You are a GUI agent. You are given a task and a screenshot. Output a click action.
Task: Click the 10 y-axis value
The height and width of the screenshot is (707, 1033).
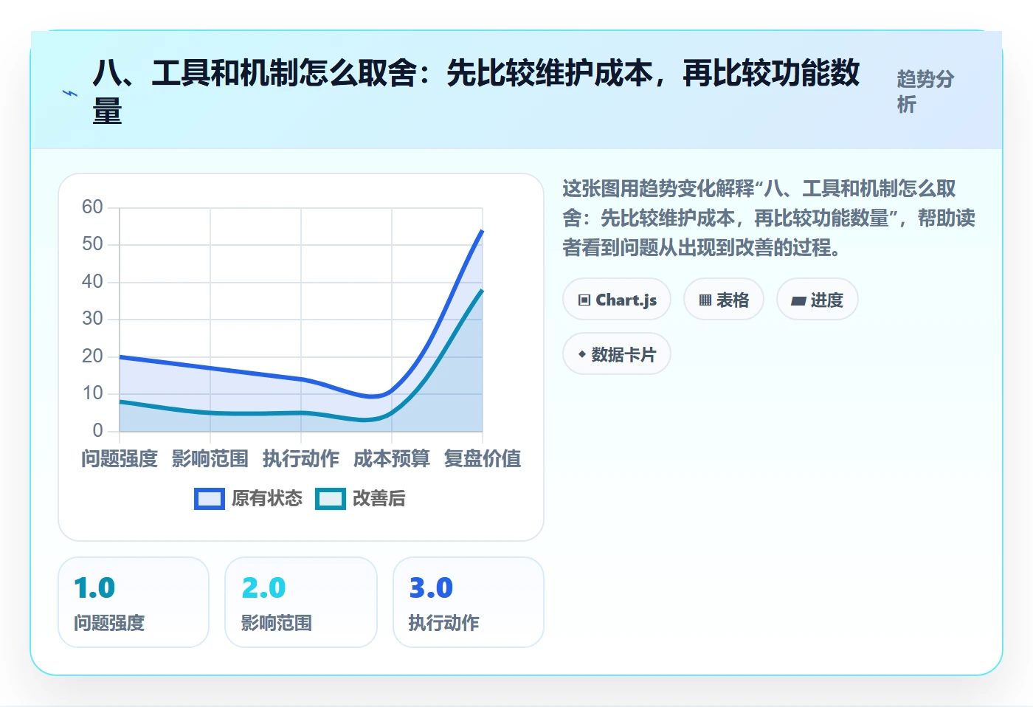point(92,393)
